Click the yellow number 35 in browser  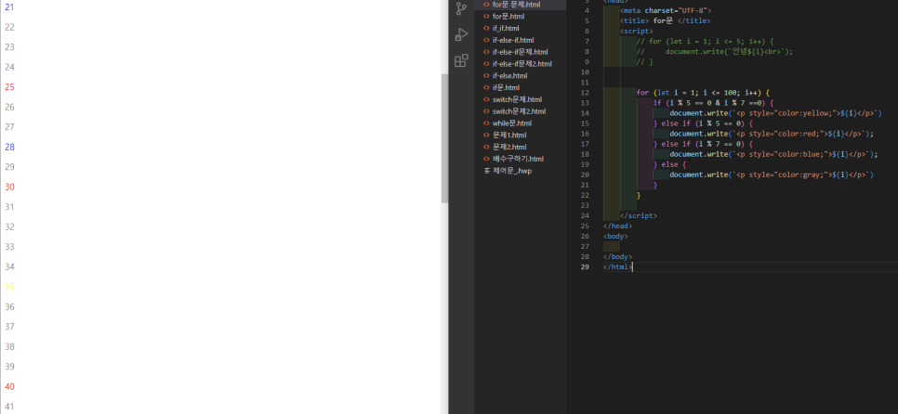(9, 287)
